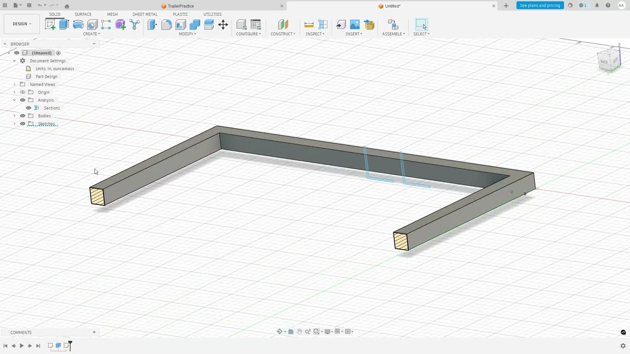Select the Rectangular Pattern tool
This screenshot has width=630, height=354.
coord(106,25)
